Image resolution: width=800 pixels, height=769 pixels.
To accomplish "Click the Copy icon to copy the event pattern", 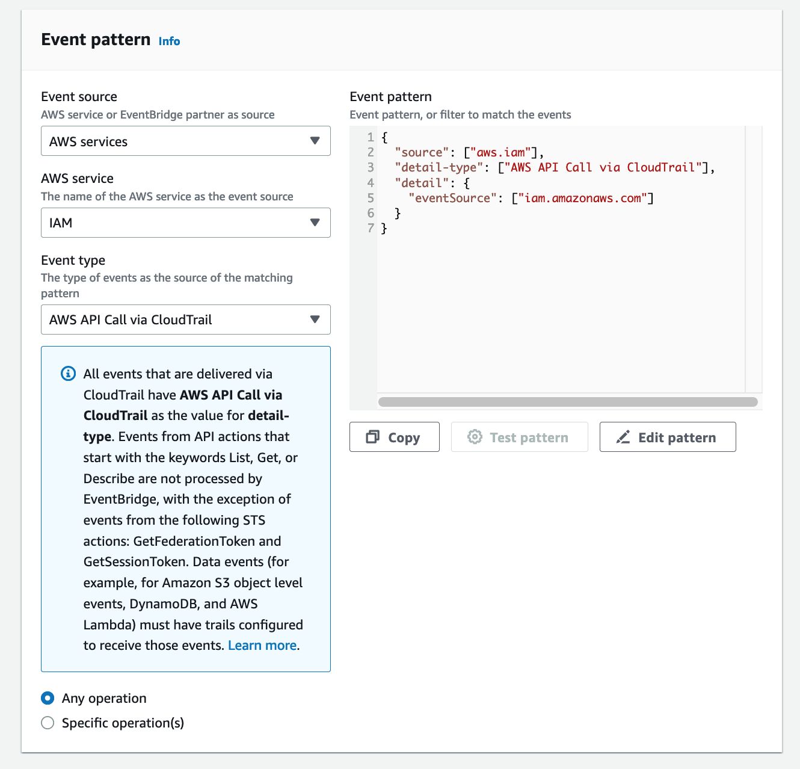I will (373, 437).
